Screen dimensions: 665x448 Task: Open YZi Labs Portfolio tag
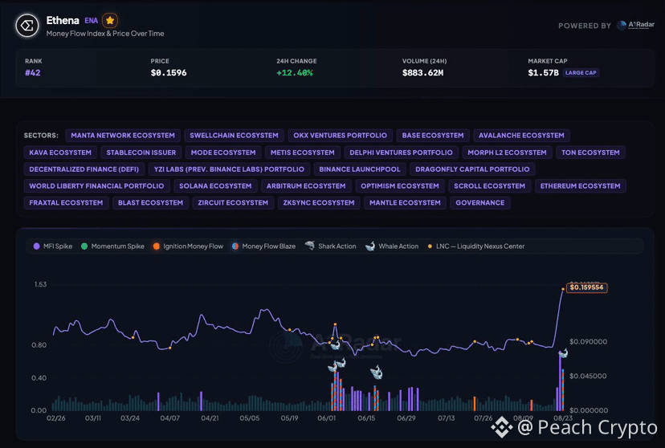[229, 169]
